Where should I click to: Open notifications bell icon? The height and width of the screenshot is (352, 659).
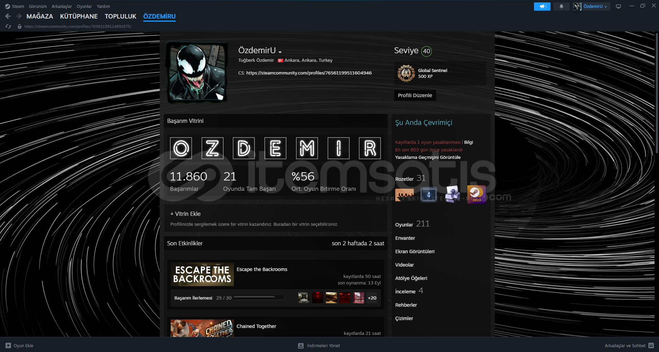click(561, 7)
